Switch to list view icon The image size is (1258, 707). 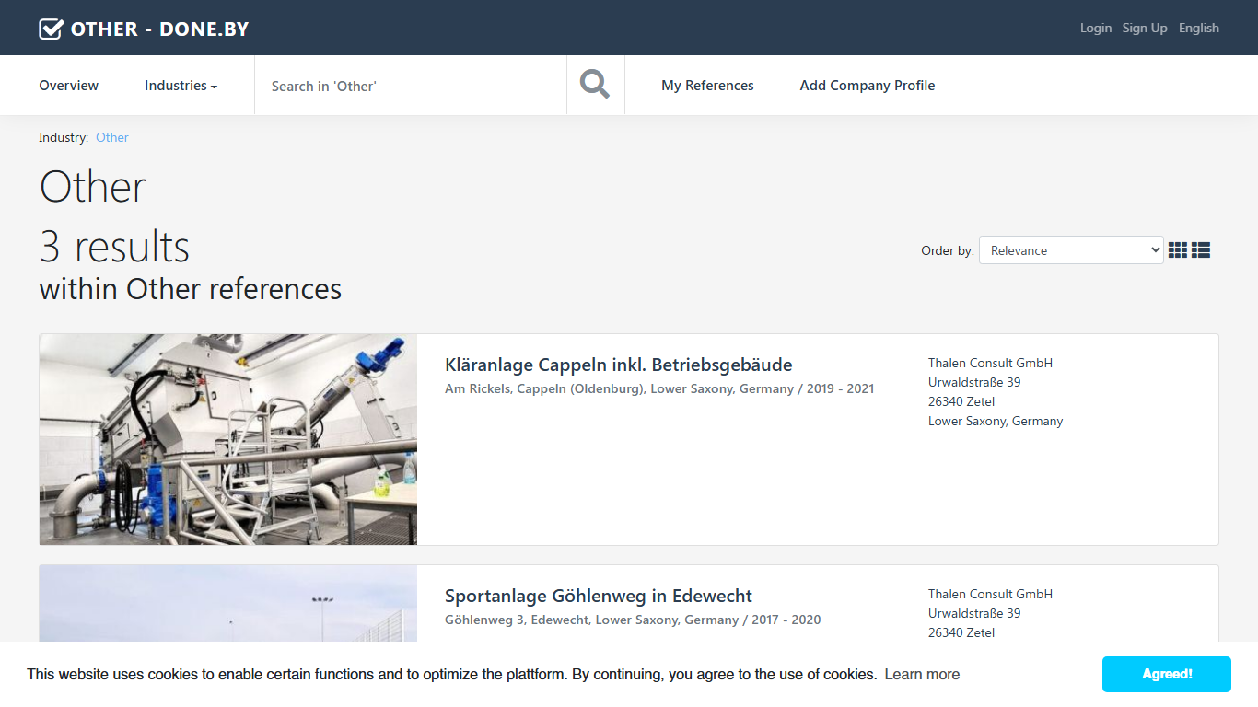(1201, 249)
